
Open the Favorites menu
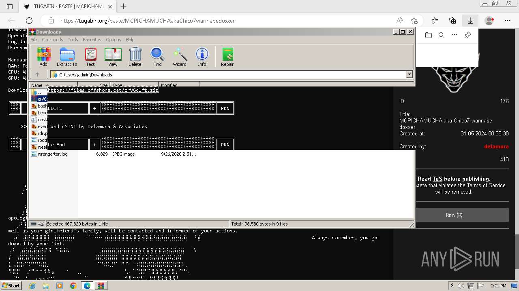(x=92, y=40)
